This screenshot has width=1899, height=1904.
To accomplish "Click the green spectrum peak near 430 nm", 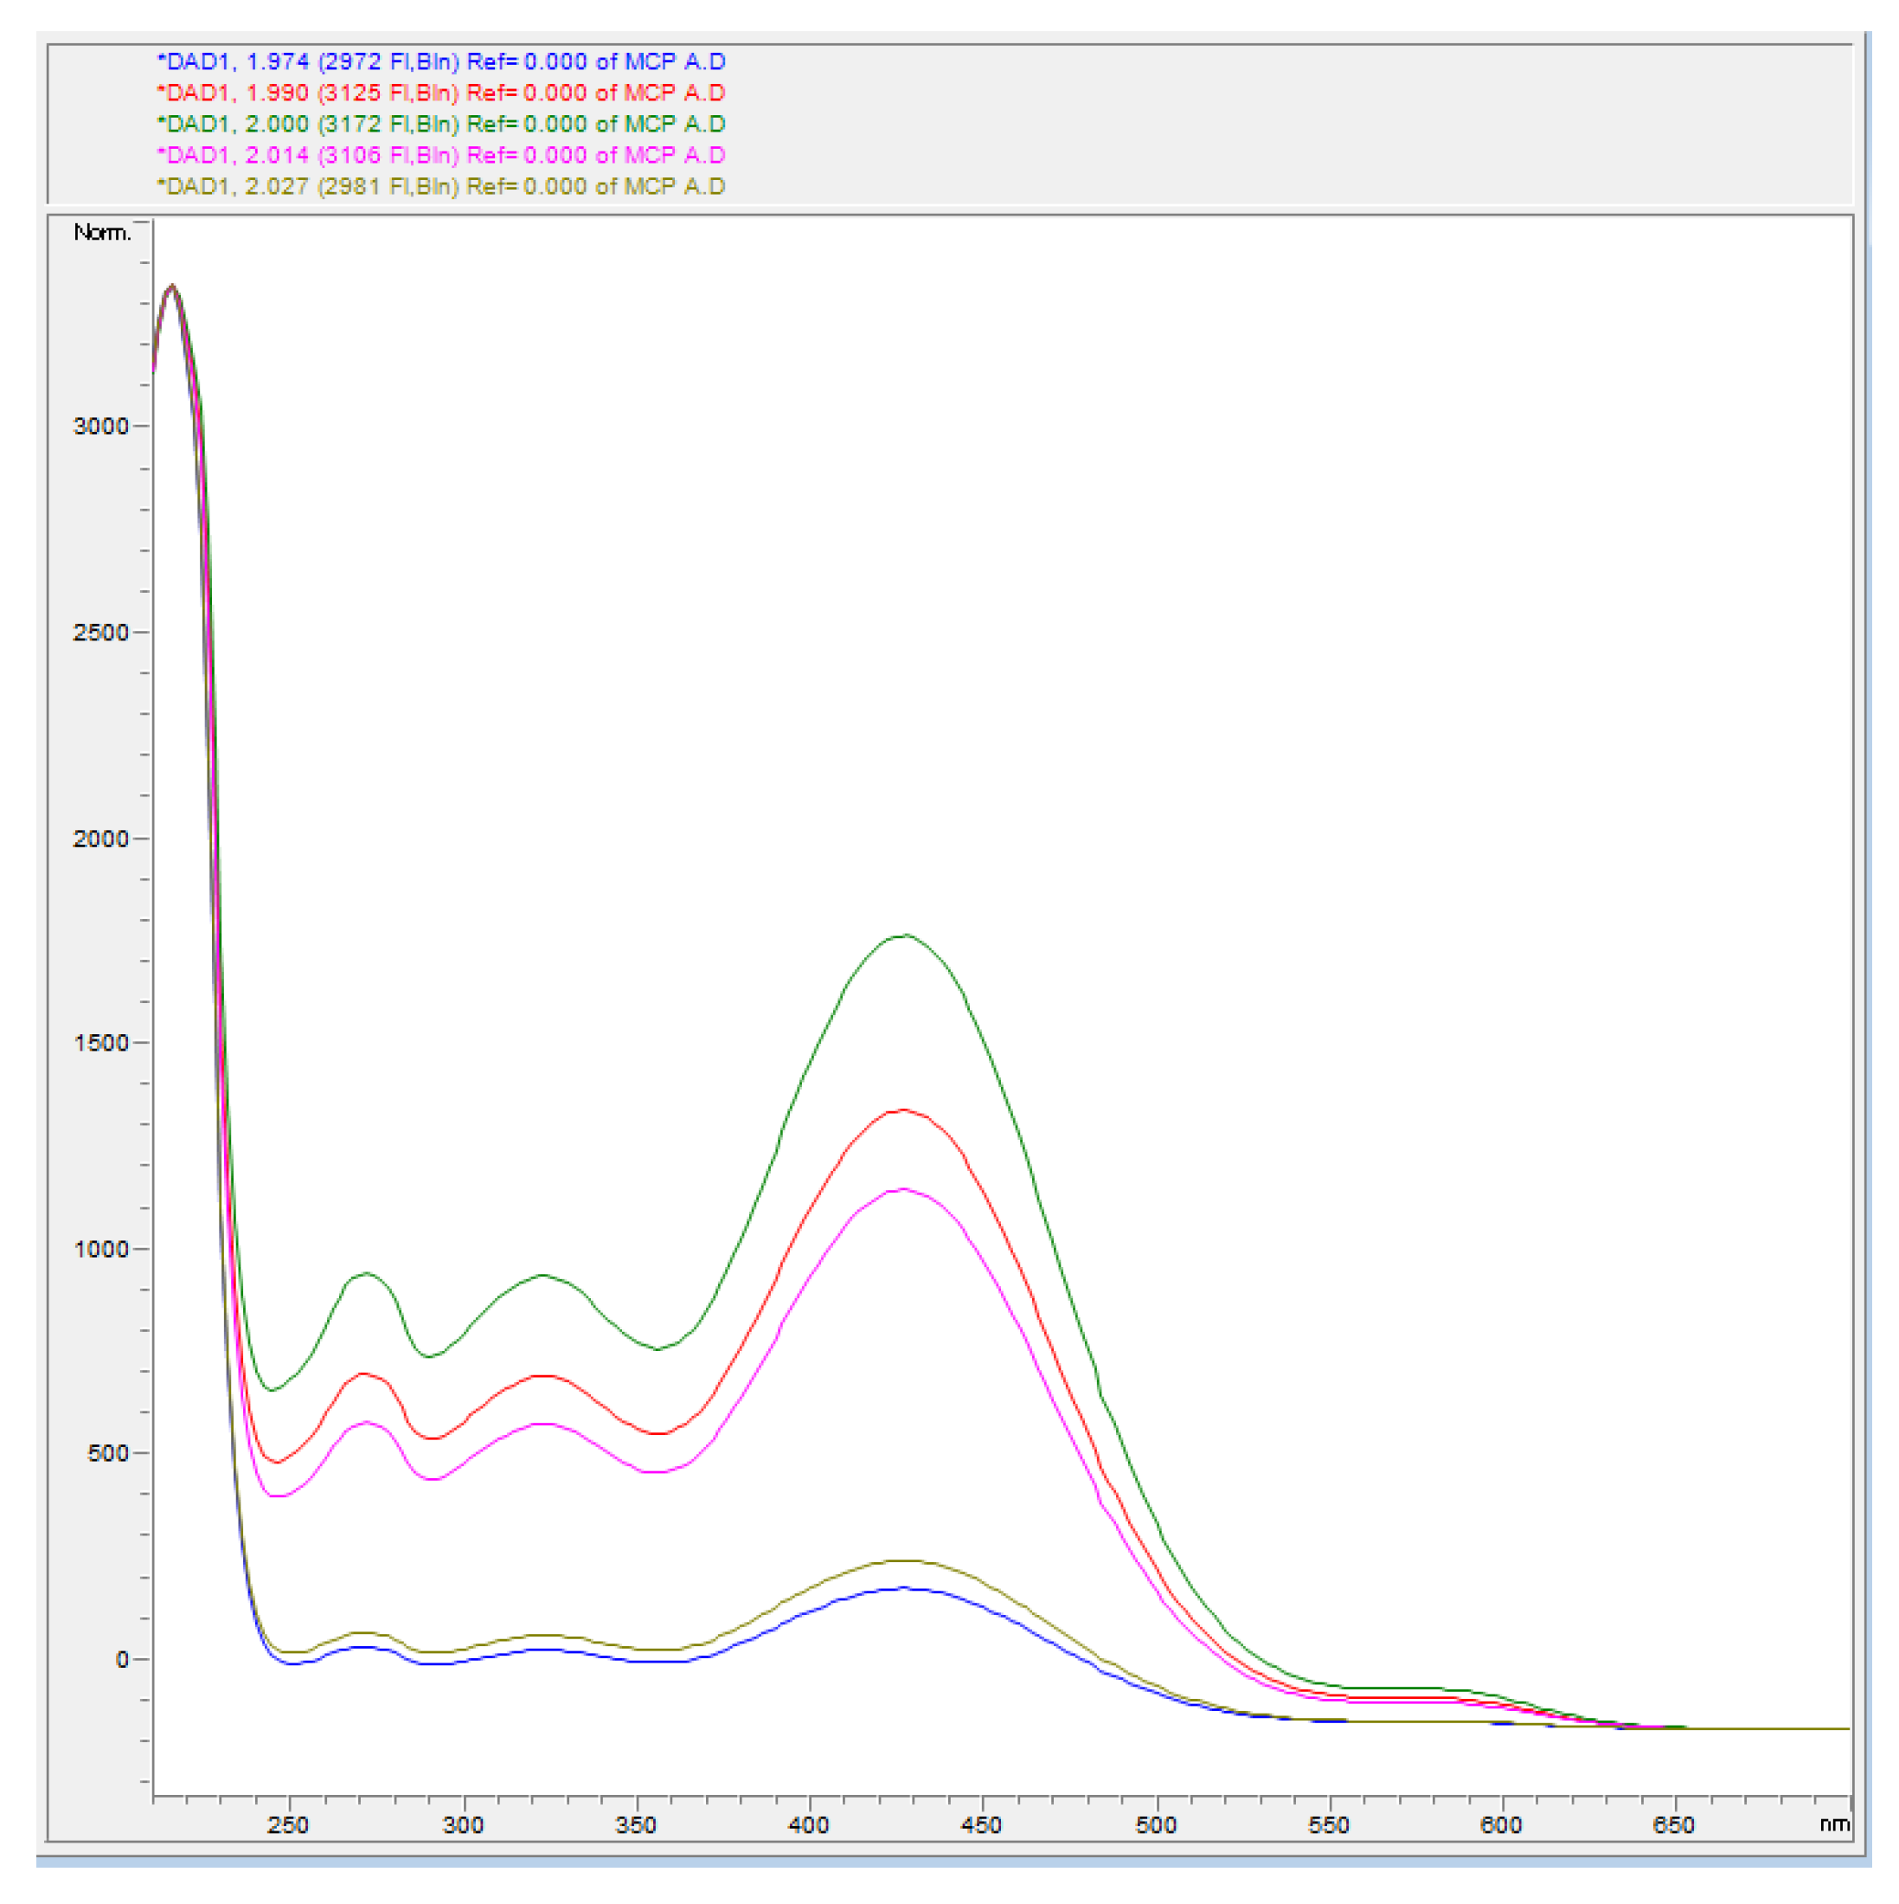I will click(x=904, y=936).
